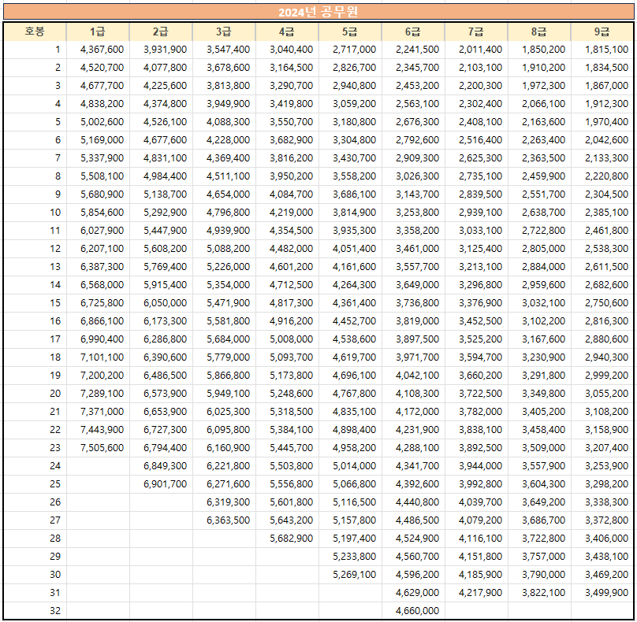
Task: Select cell with value 4,161,600
Action: pyautogui.click(x=350, y=267)
